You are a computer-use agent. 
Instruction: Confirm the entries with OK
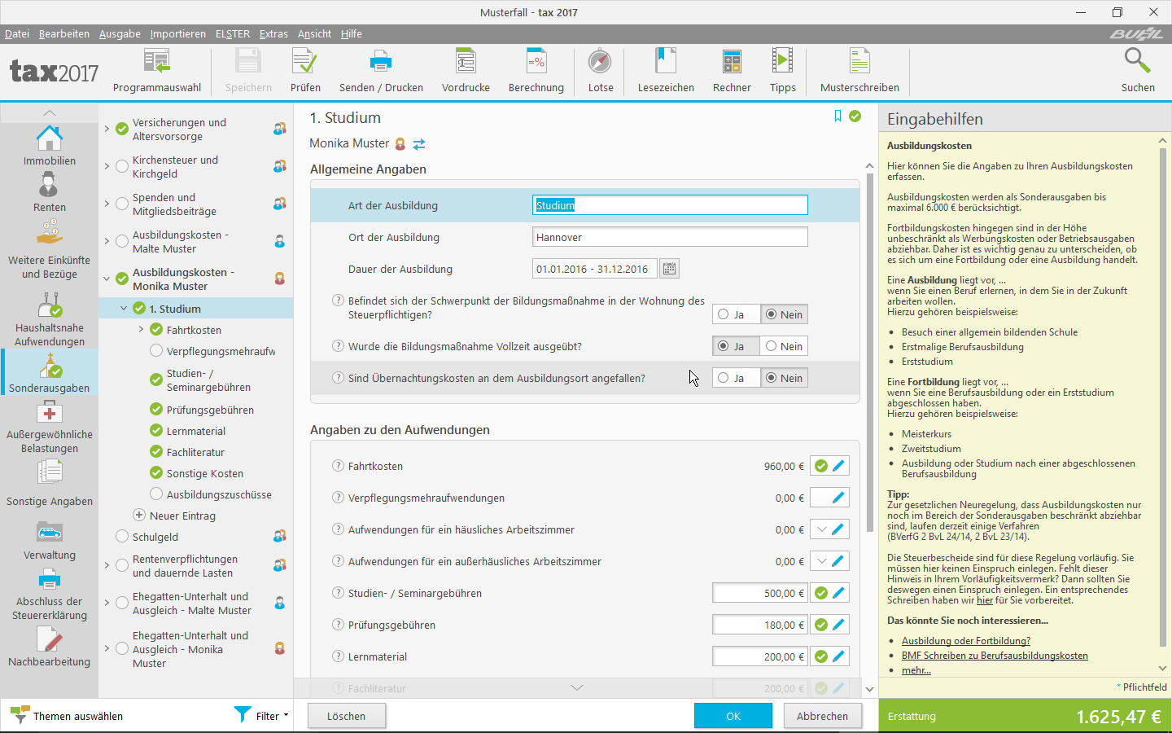(x=733, y=716)
